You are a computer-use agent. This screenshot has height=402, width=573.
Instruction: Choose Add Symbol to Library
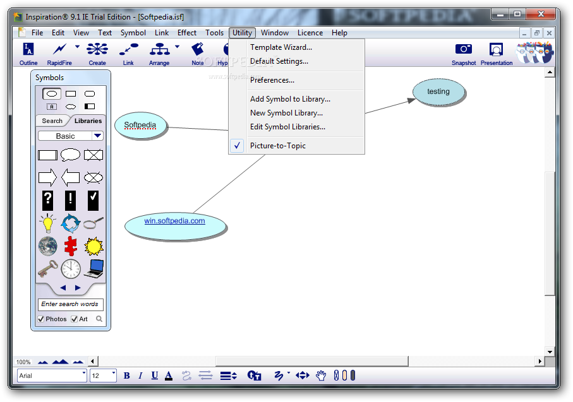coord(296,99)
